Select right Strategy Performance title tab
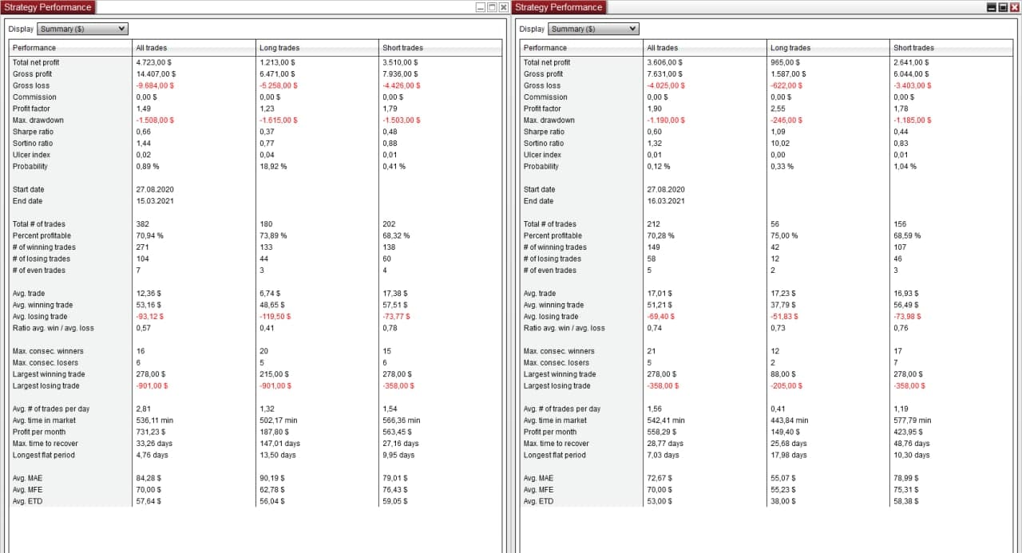1022x553 pixels. coord(559,7)
